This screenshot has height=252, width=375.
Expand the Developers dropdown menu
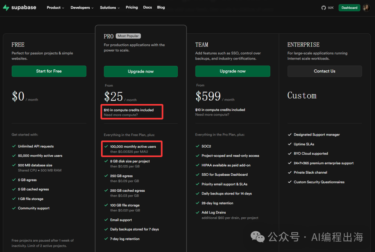coord(82,8)
